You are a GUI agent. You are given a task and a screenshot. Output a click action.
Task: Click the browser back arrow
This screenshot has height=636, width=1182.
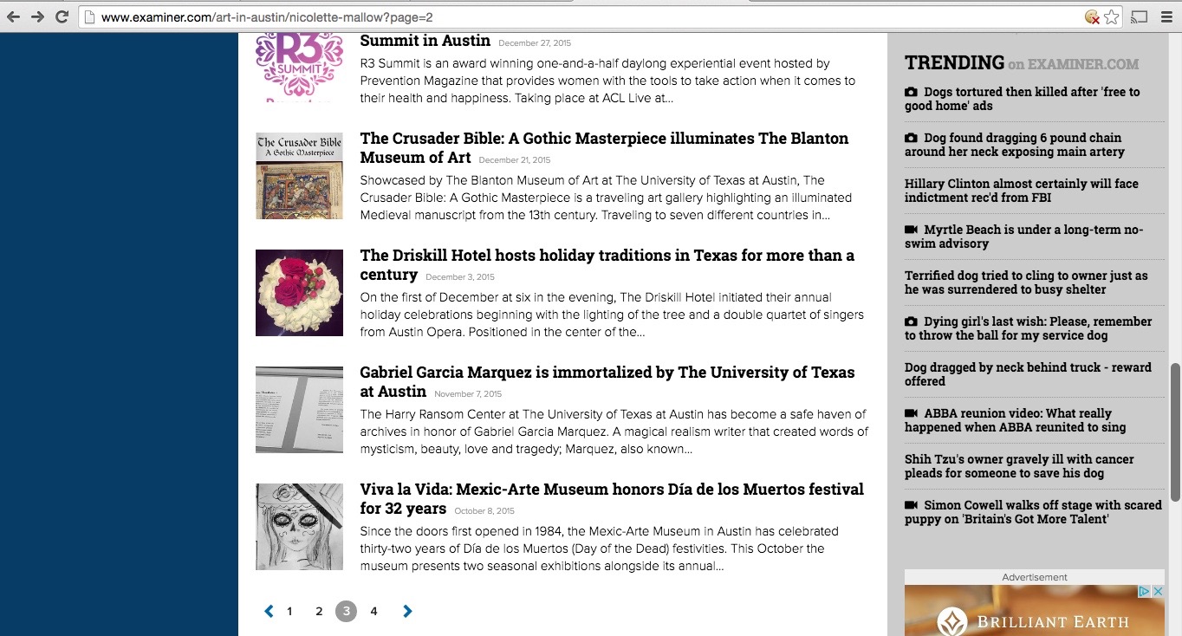click(13, 16)
